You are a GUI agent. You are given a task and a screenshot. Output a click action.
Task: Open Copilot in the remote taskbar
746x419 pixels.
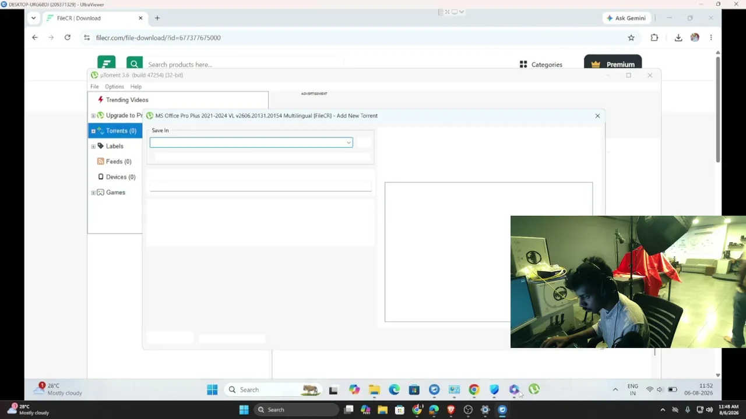click(354, 390)
